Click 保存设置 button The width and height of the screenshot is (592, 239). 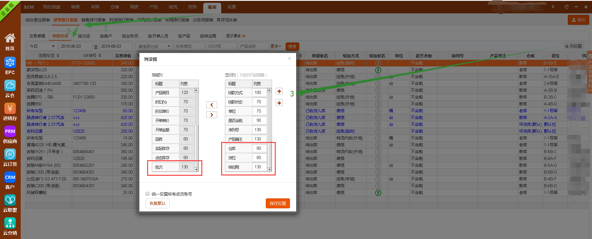278,203
